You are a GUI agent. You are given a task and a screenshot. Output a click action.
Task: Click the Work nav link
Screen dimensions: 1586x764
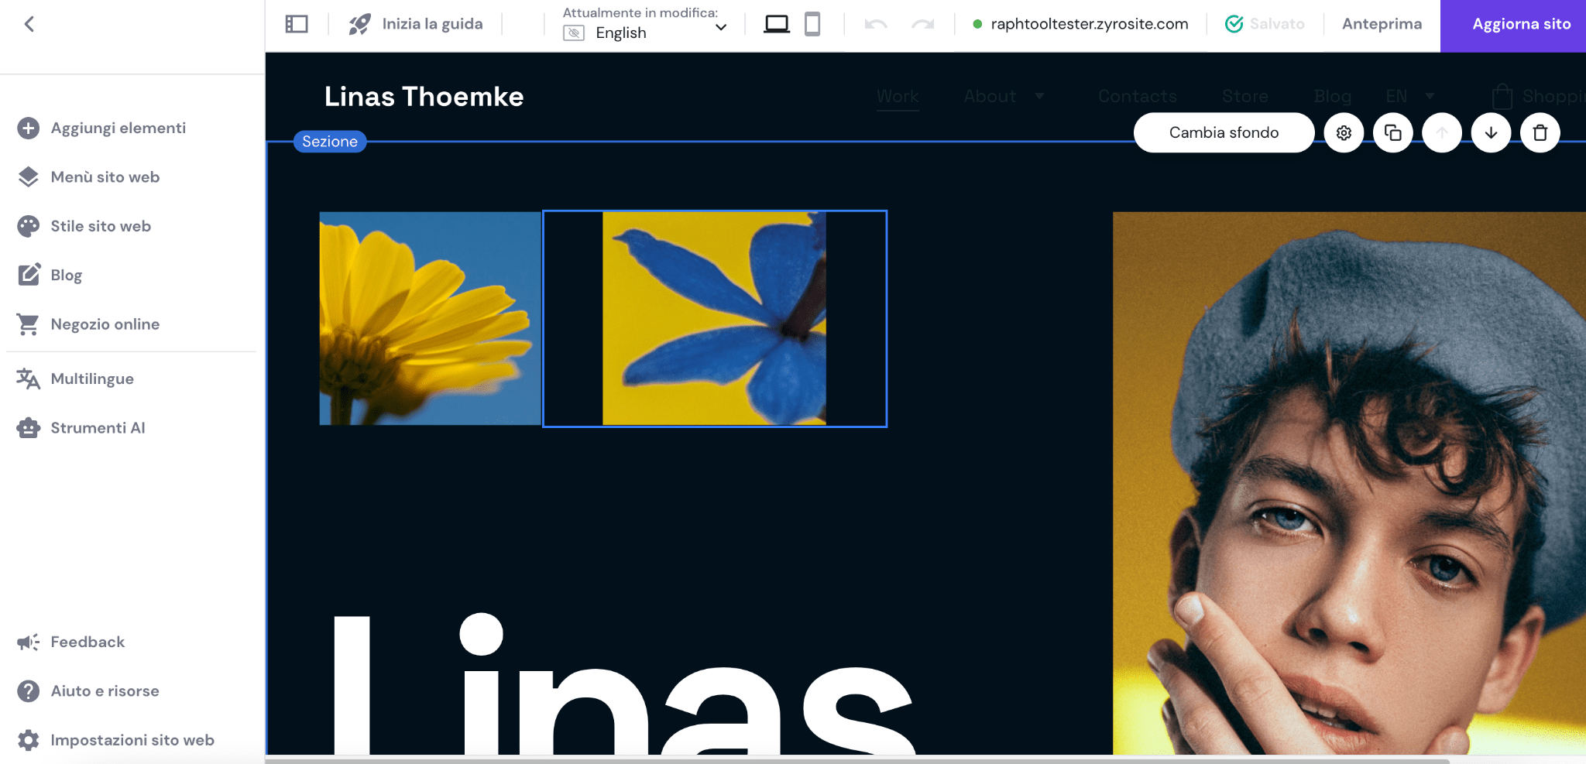click(x=898, y=97)
